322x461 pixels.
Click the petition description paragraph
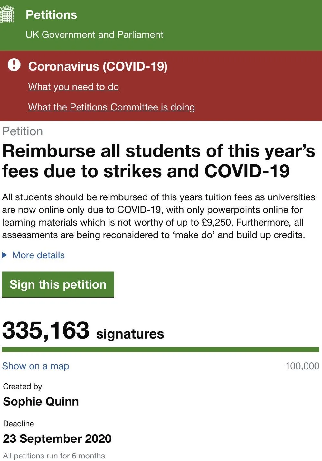click(x=158, y=216)
